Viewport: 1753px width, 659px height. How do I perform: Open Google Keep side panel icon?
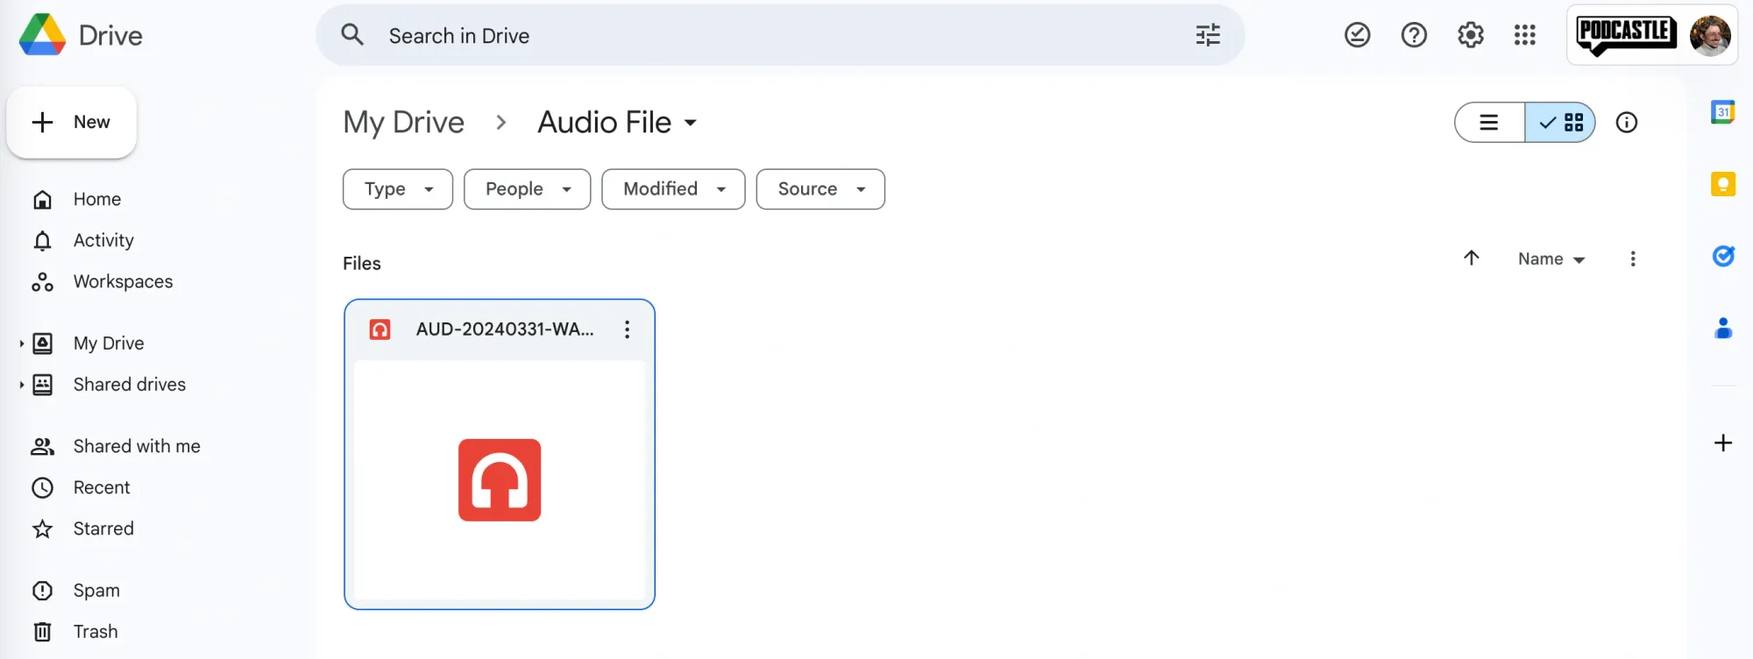[1723, 184]
